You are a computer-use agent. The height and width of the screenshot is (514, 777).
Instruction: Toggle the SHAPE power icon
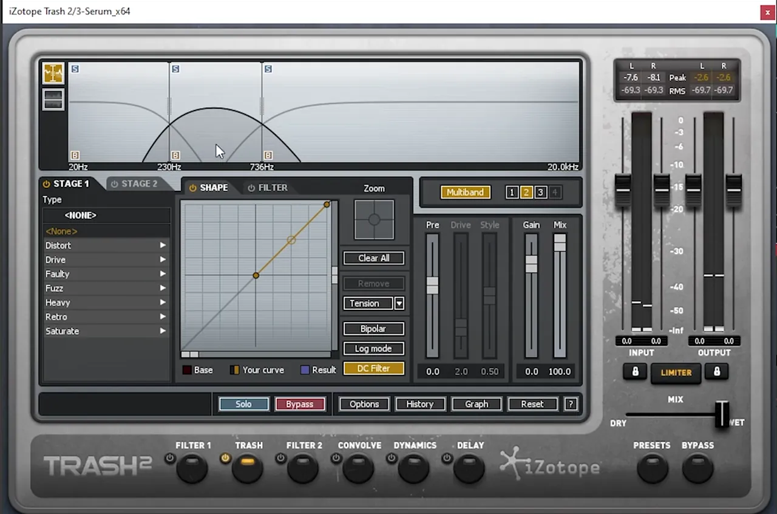click(192, 188)
